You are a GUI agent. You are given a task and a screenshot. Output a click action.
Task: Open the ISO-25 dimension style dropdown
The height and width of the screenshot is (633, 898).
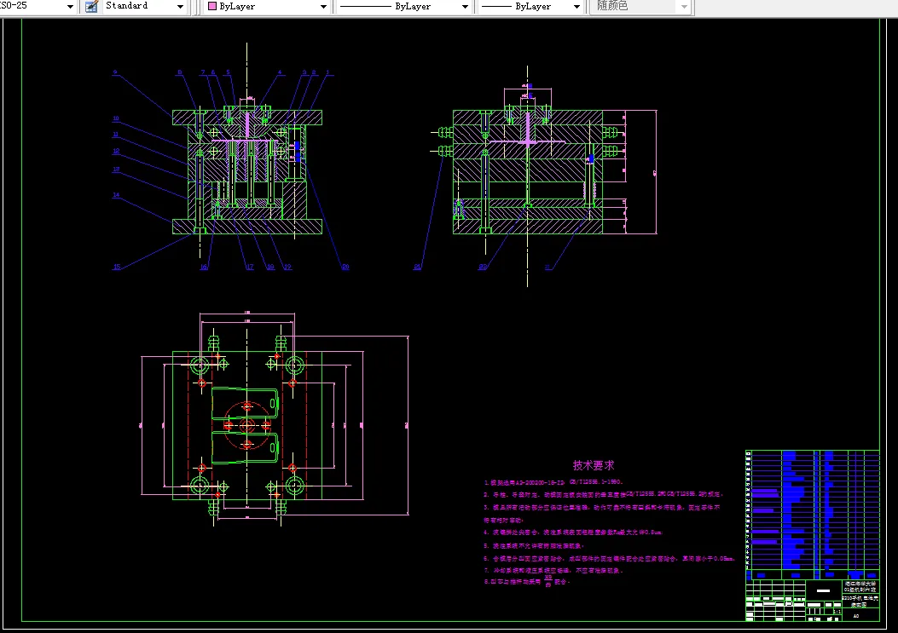(x=70, y=7)
